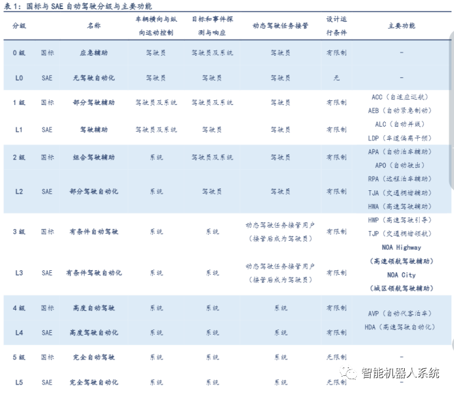Select the 3级 level cell

[19, 232]
